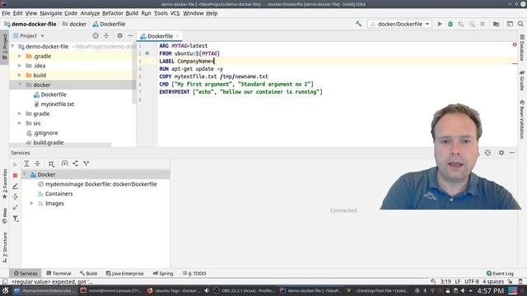Click the run-line double arrow in gutter
This screenshot has width=527, height=296.
click(x=147, y=53)
